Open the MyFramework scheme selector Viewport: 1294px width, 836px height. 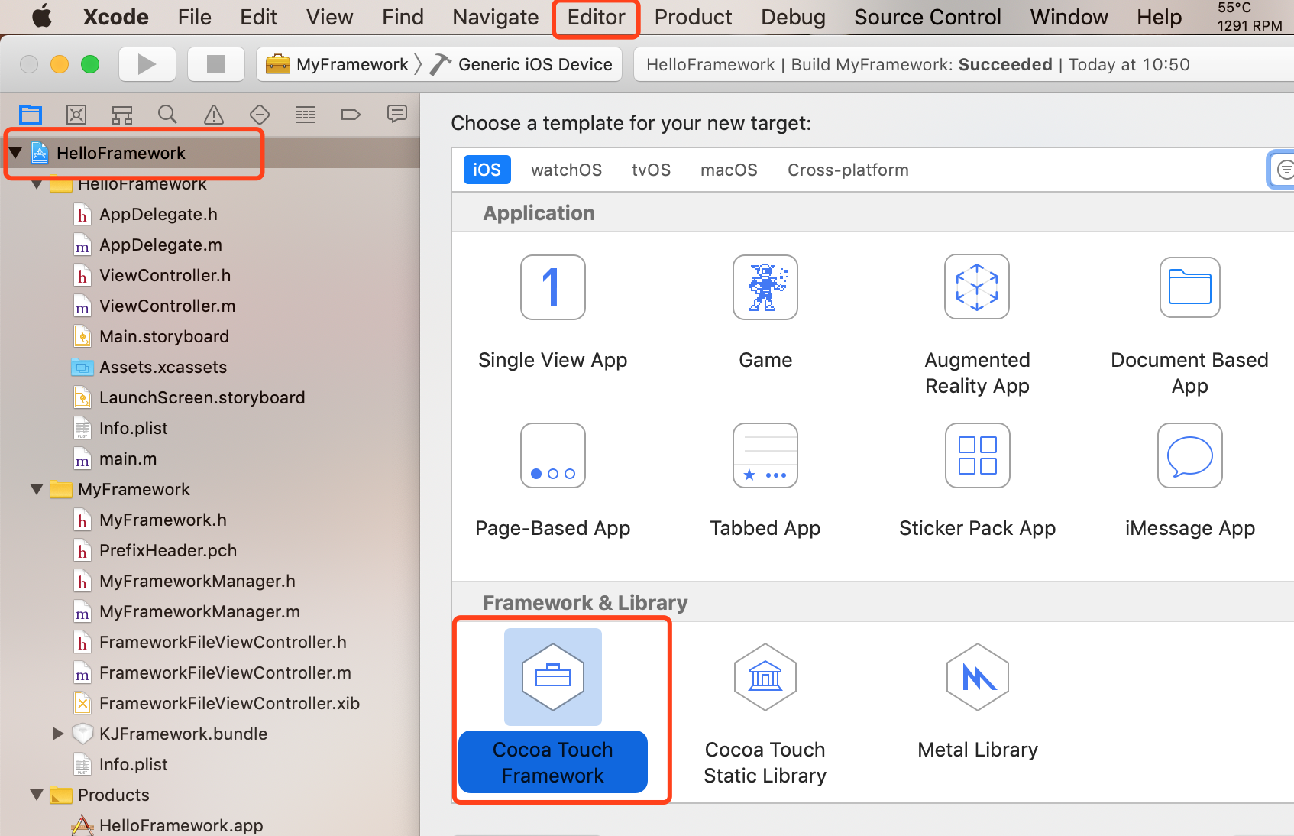[337, 64]
